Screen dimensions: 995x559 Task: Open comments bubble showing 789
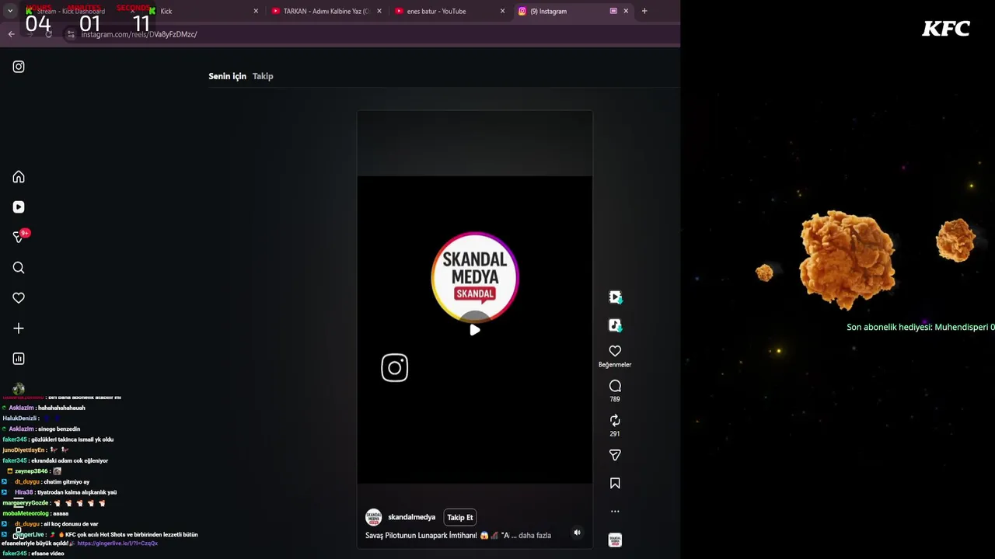[615, 386]
